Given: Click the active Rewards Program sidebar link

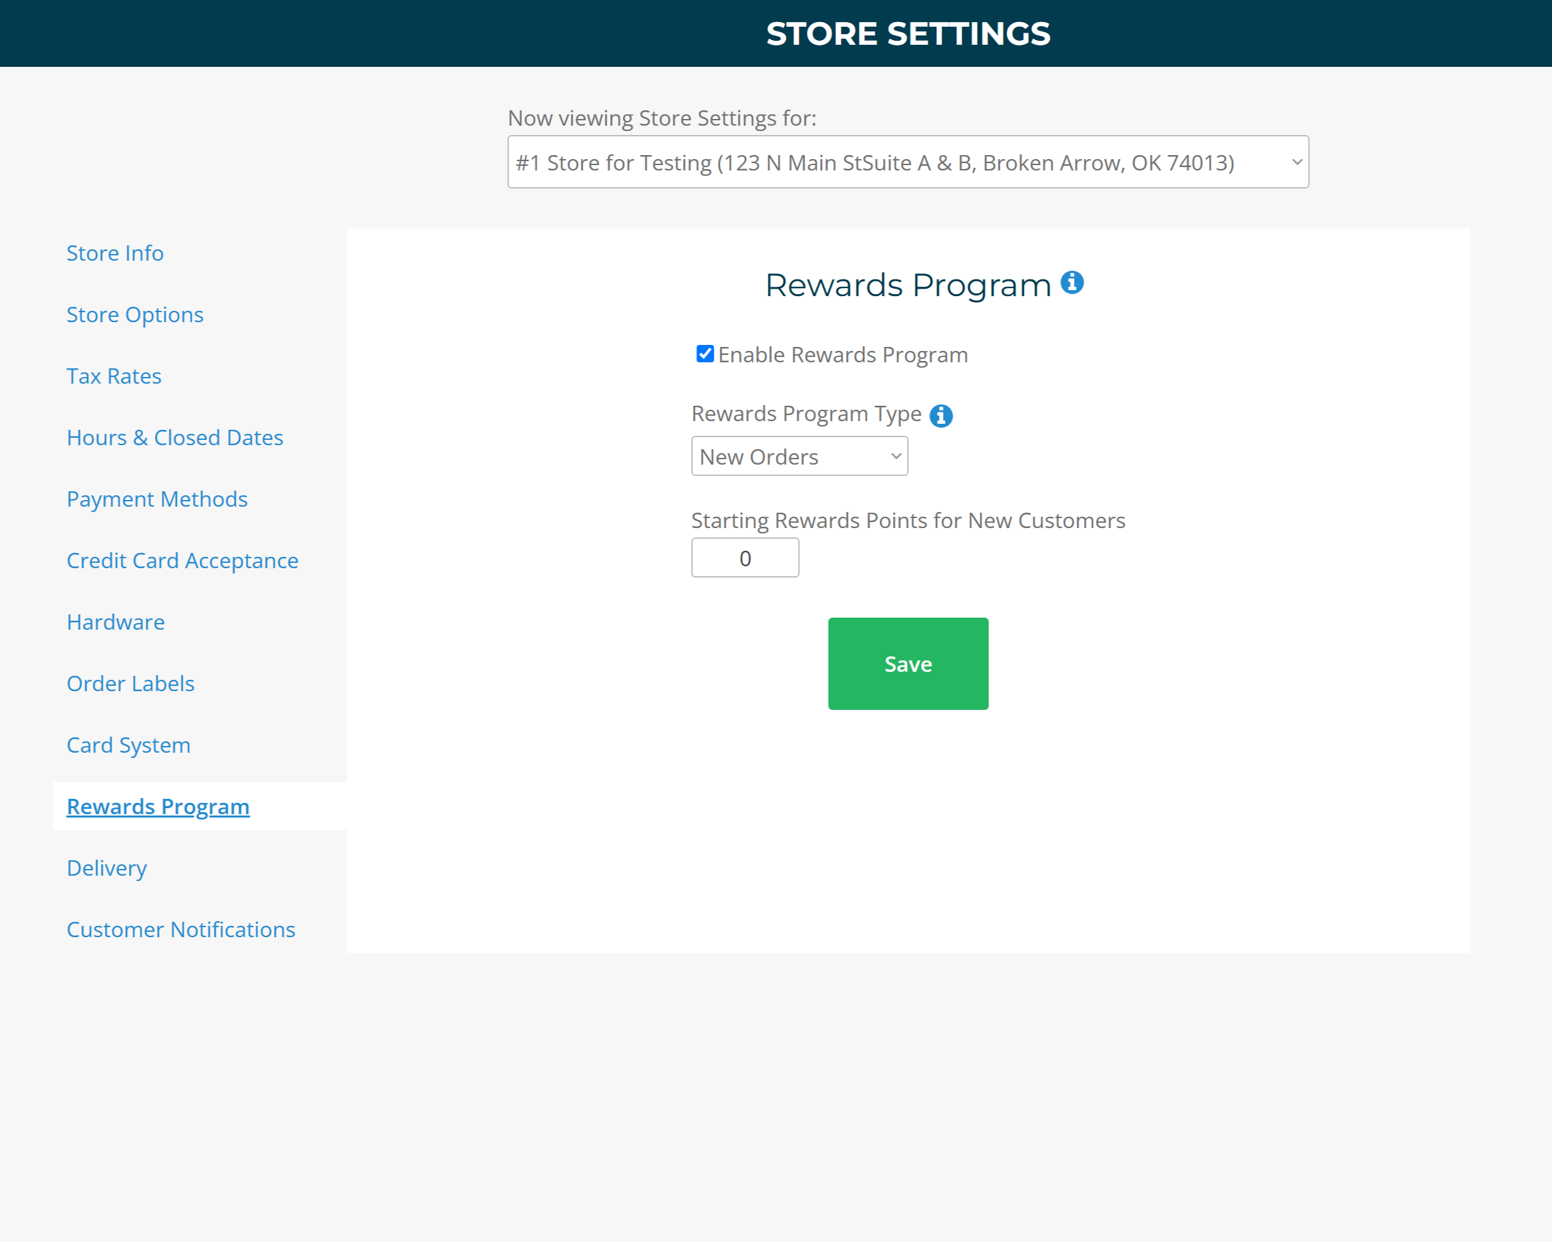Looking at the screenshot, I should (x=158, y=806).
